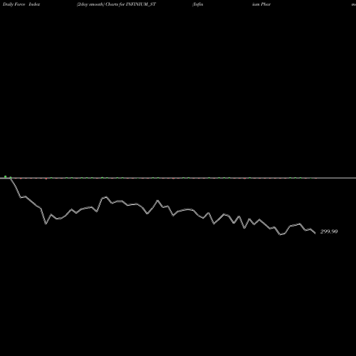Click the 'Daily Force Index' title text
Viewport: 356px width, 356px height.
(21, 4)
